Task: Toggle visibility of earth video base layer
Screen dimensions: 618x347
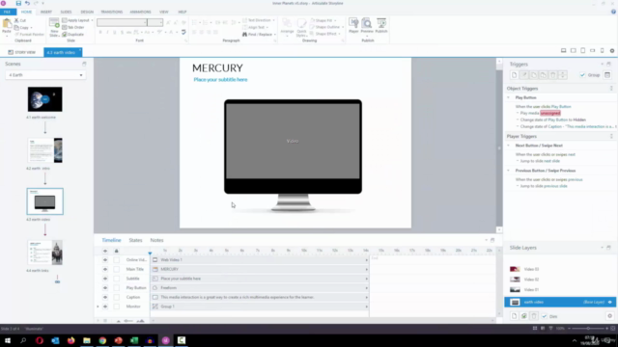Action: pyautogui.click(x=610, y=302)
